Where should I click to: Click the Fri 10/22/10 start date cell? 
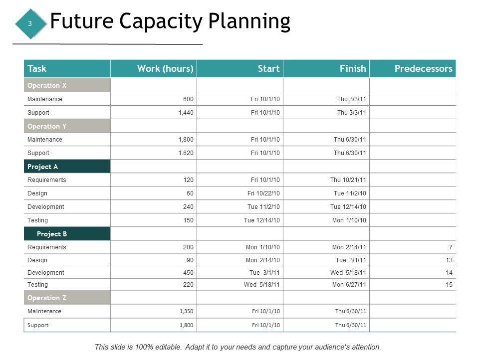tap(264, 193)
